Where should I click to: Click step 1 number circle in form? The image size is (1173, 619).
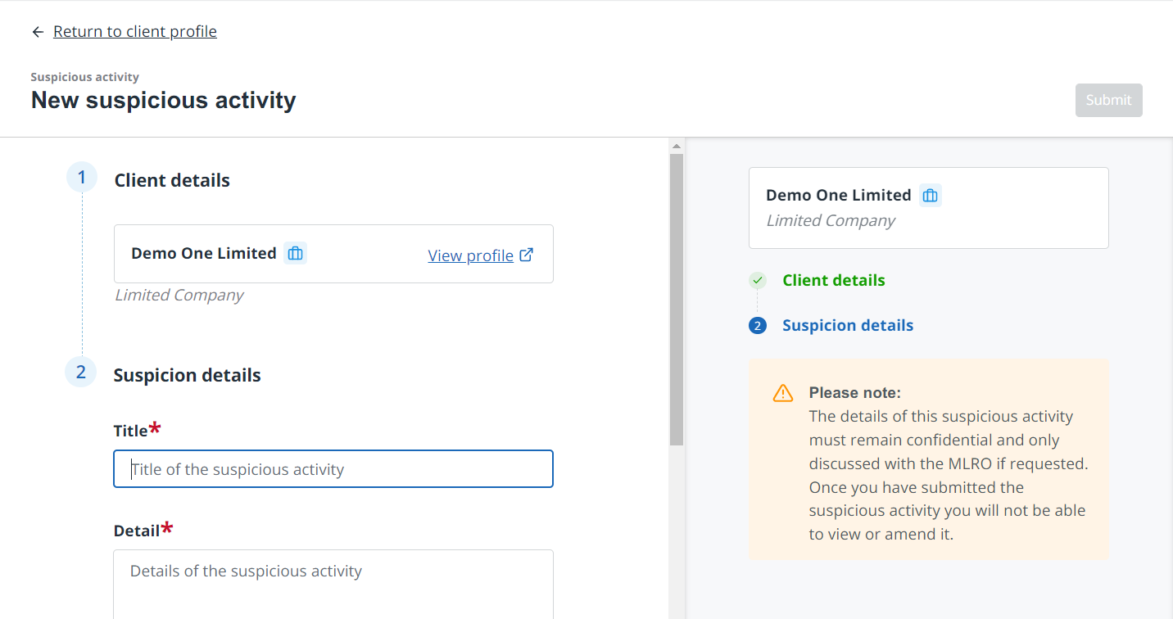[81, 177]
